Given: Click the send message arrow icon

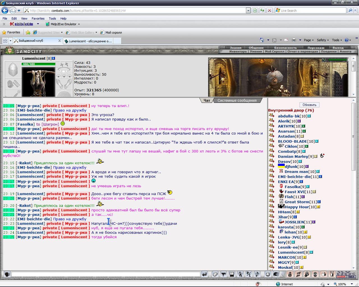Looking at the screenshot, I should pos(204,274).
